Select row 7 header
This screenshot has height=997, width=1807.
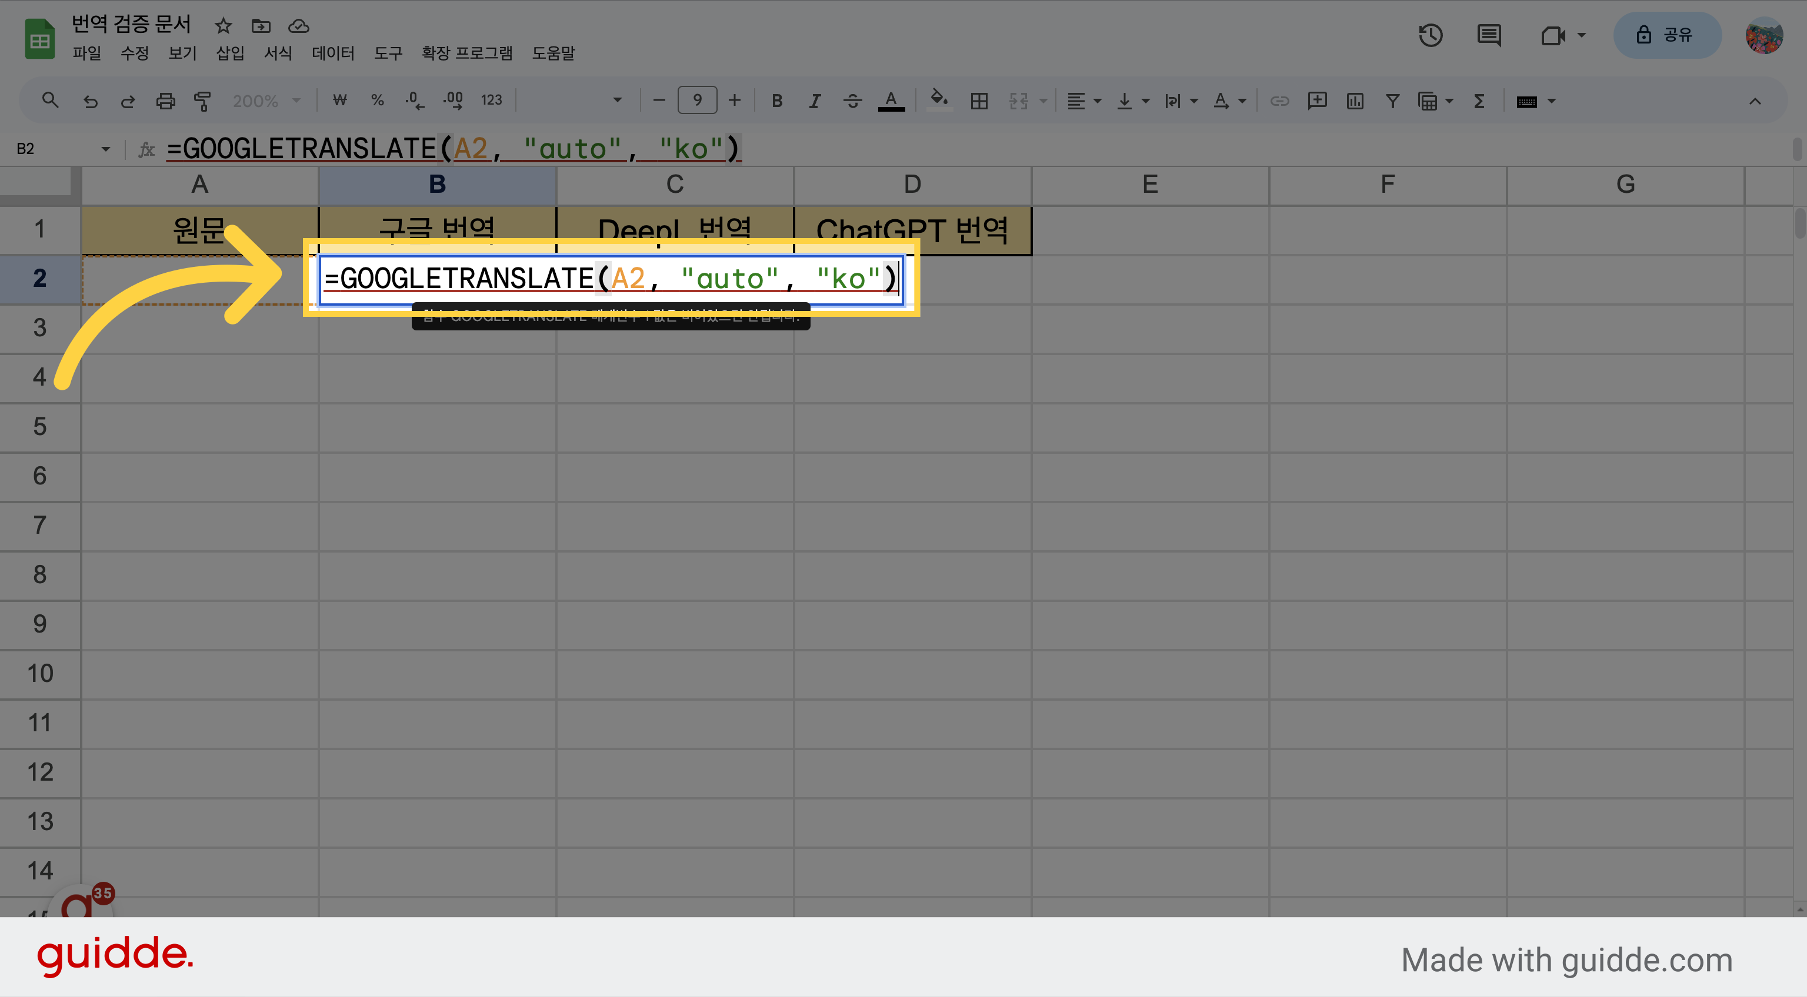(x=40, y=525)
